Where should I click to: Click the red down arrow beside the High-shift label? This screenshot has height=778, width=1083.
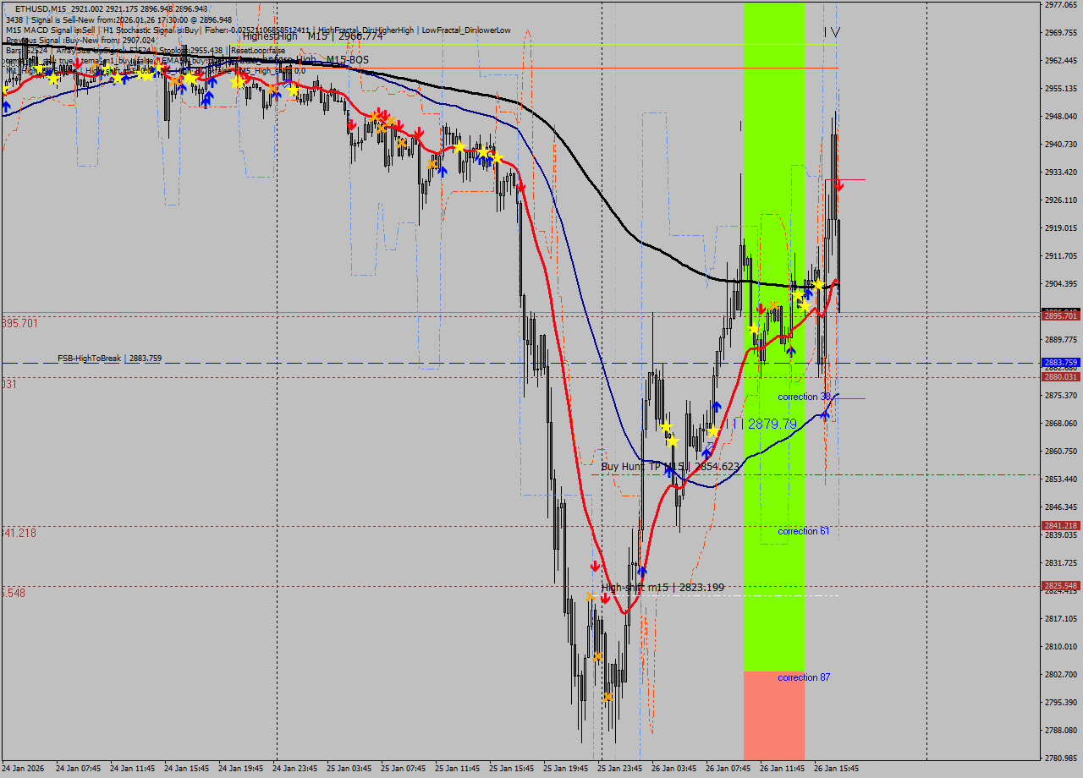606,597
